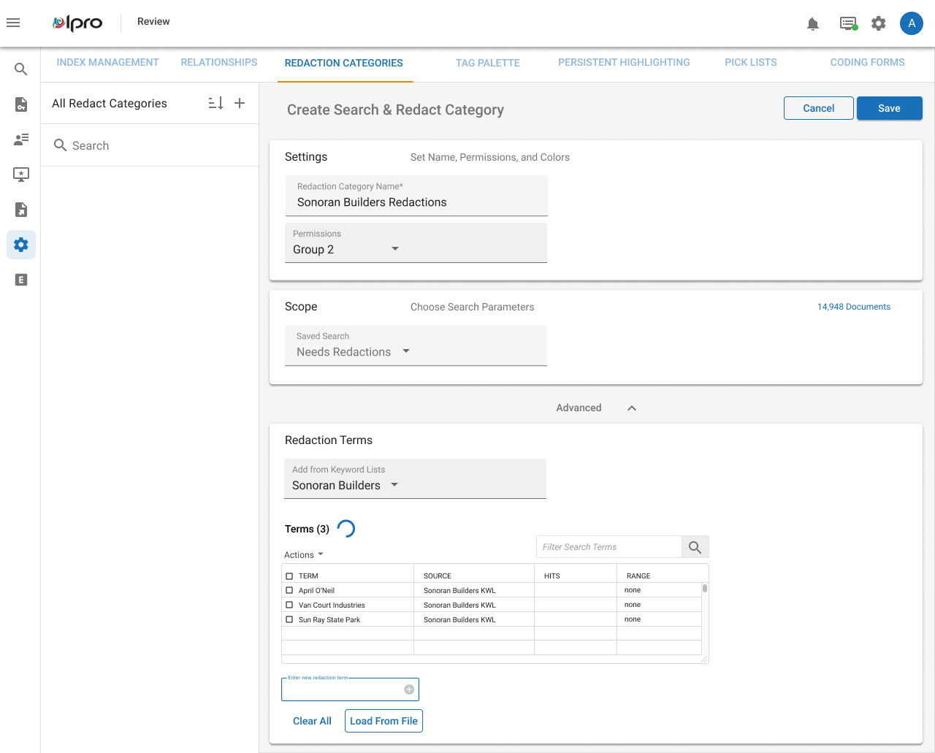Open the 14,948 Documents link
The height and width of the screenshot is (753, 935).
[853, 307]
